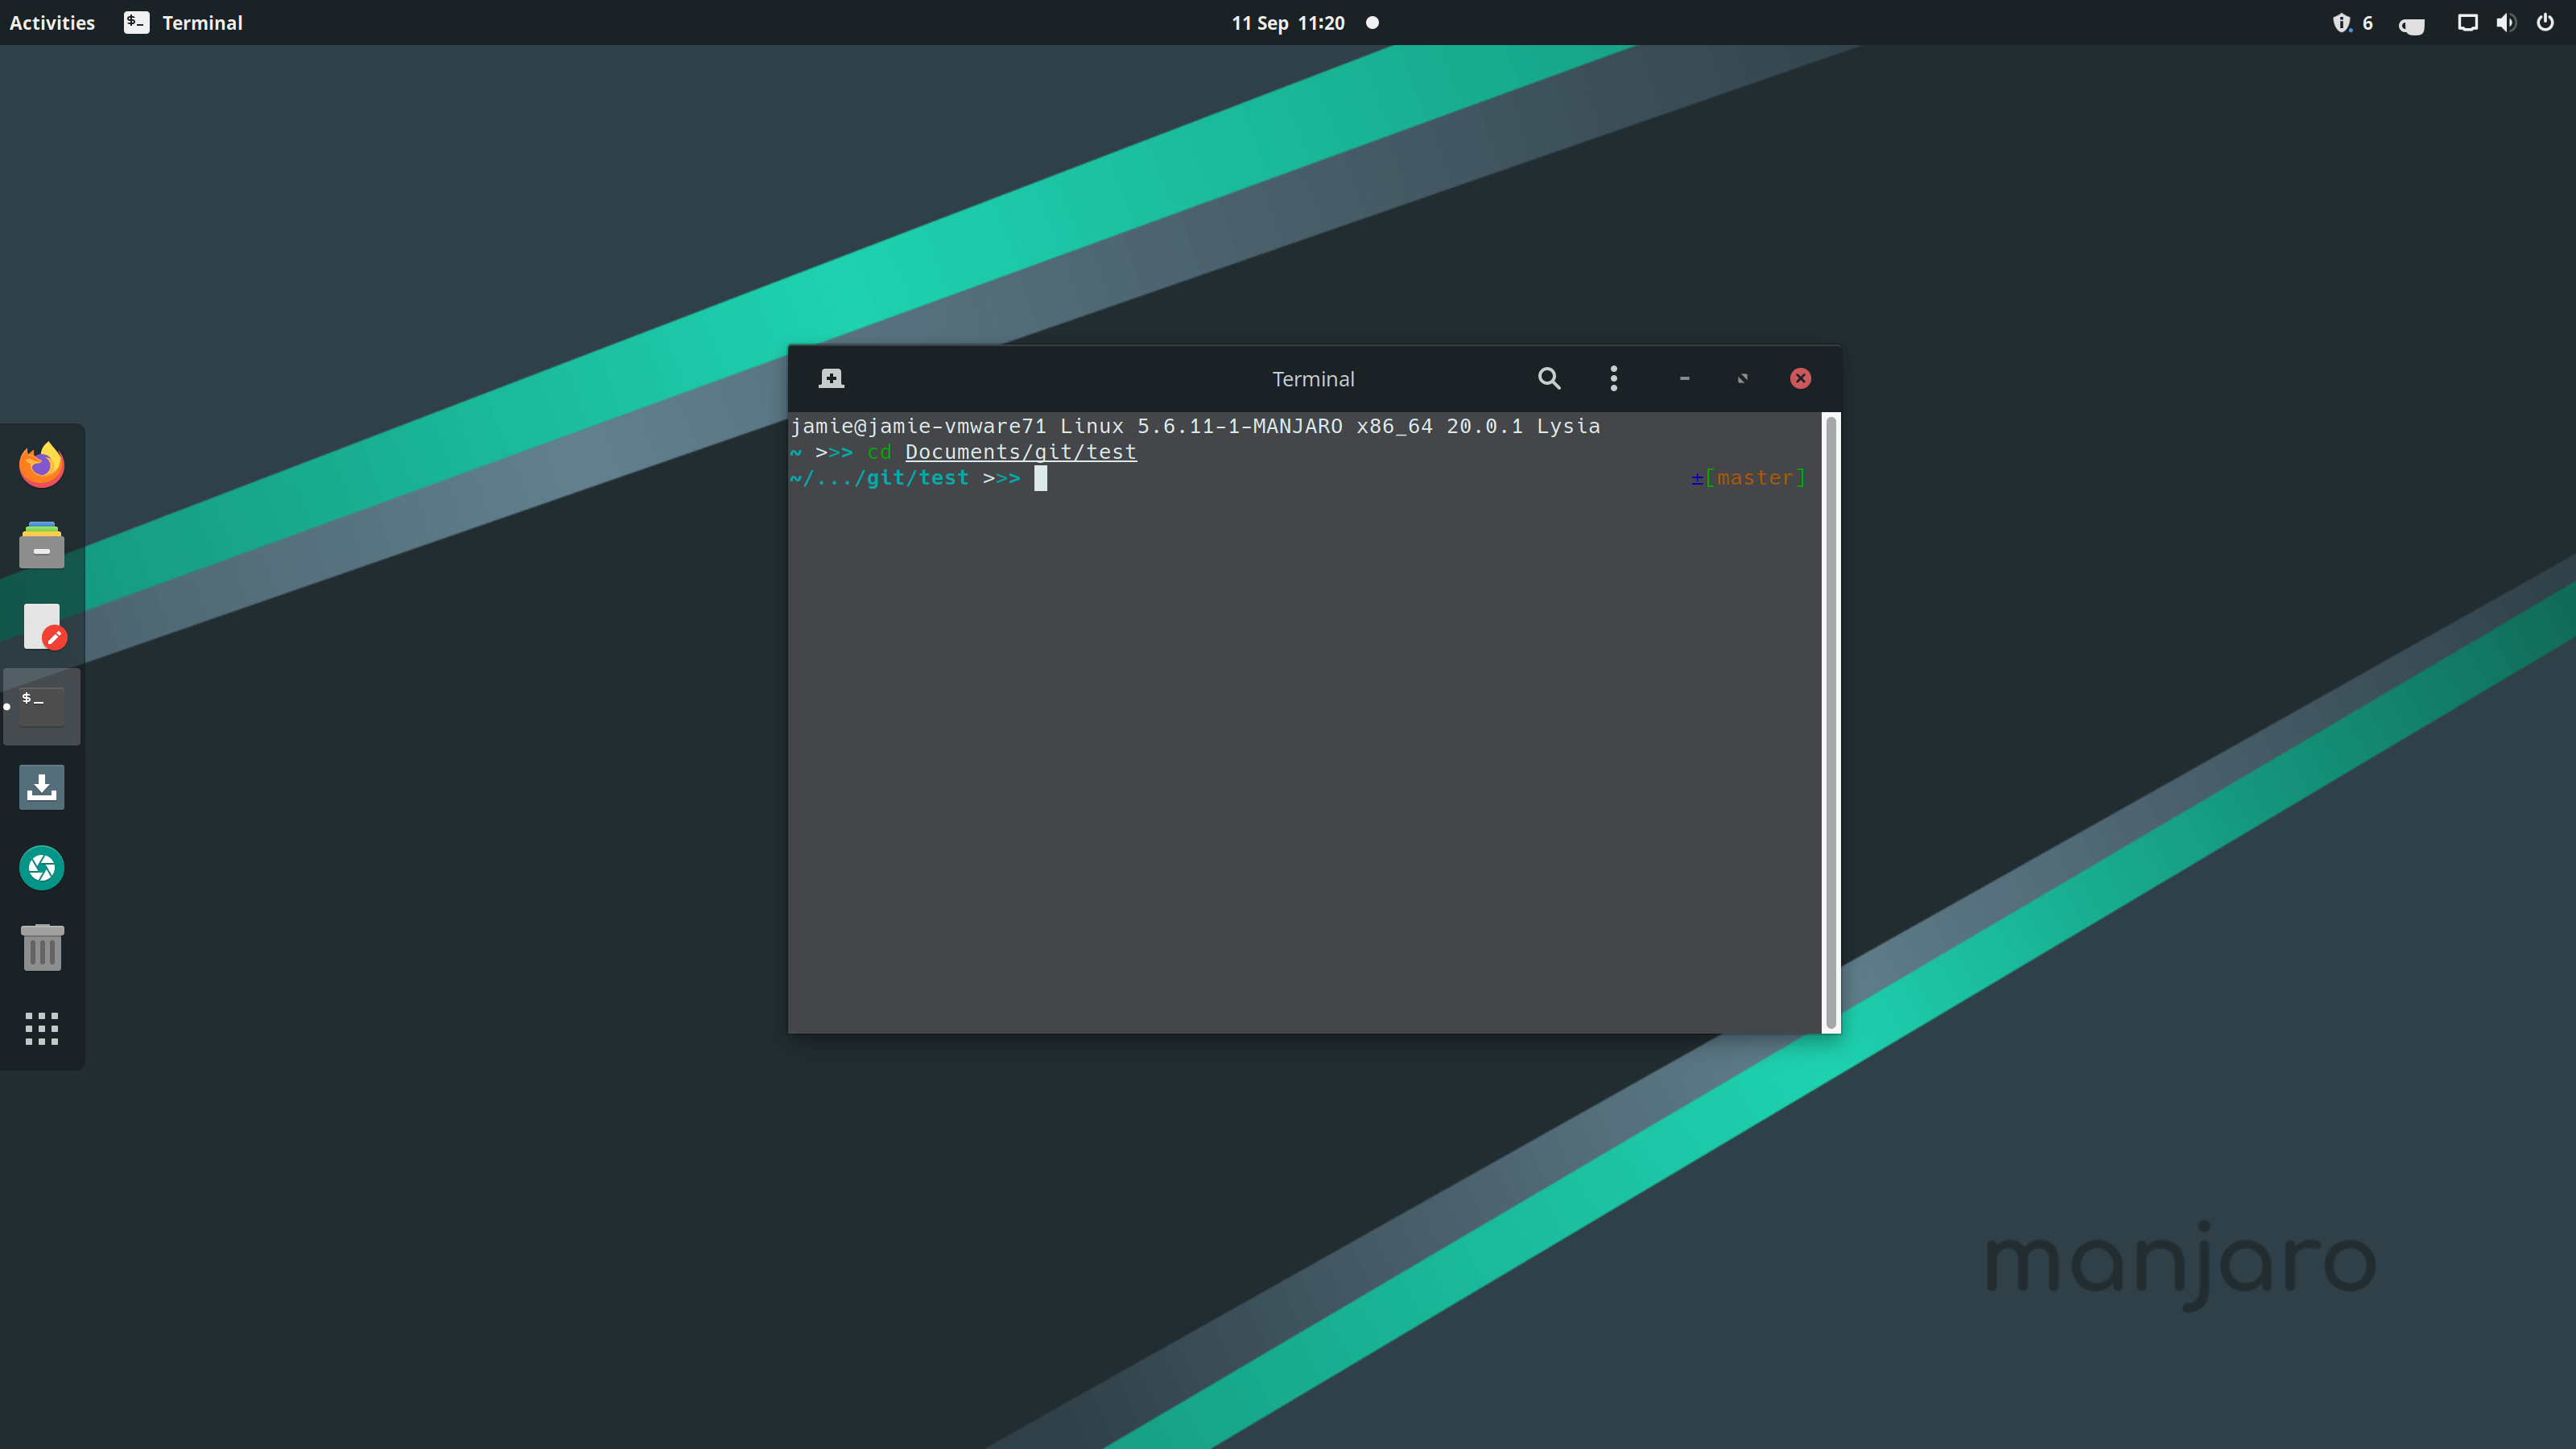This screenshot has width=2576, height=1449.
Task: Open the Terminal three-dot menu
Action: pyautogui.click(x=1614, y=378)
